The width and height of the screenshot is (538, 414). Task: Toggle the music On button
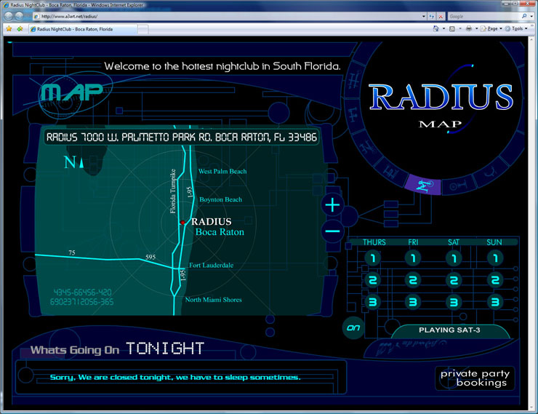pyautogui.click(x=353, y=328)
